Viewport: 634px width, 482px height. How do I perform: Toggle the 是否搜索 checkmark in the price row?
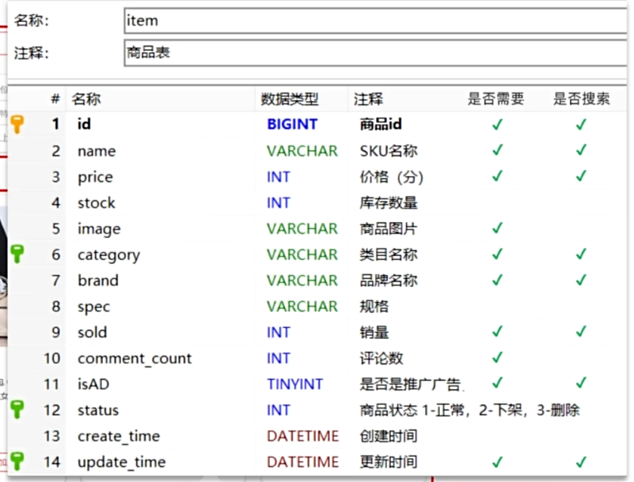(x=581, y=177)
